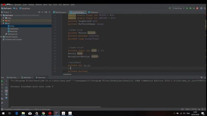Run with coverage icon in top toolbar
This screenshot has width=207, height=116.
pos(194,8)
